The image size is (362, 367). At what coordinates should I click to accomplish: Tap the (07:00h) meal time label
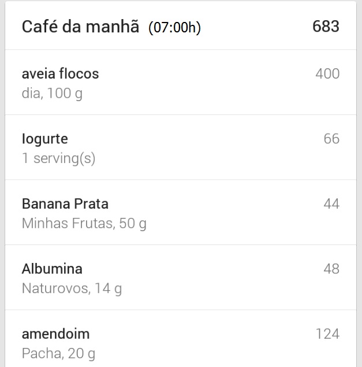[x=175, y=27]
